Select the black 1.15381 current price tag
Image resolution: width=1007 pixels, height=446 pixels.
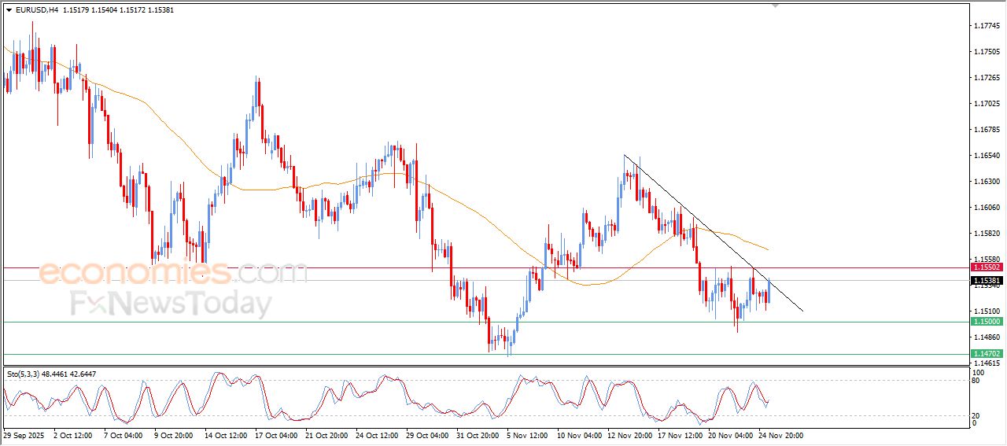pos(987,281)
